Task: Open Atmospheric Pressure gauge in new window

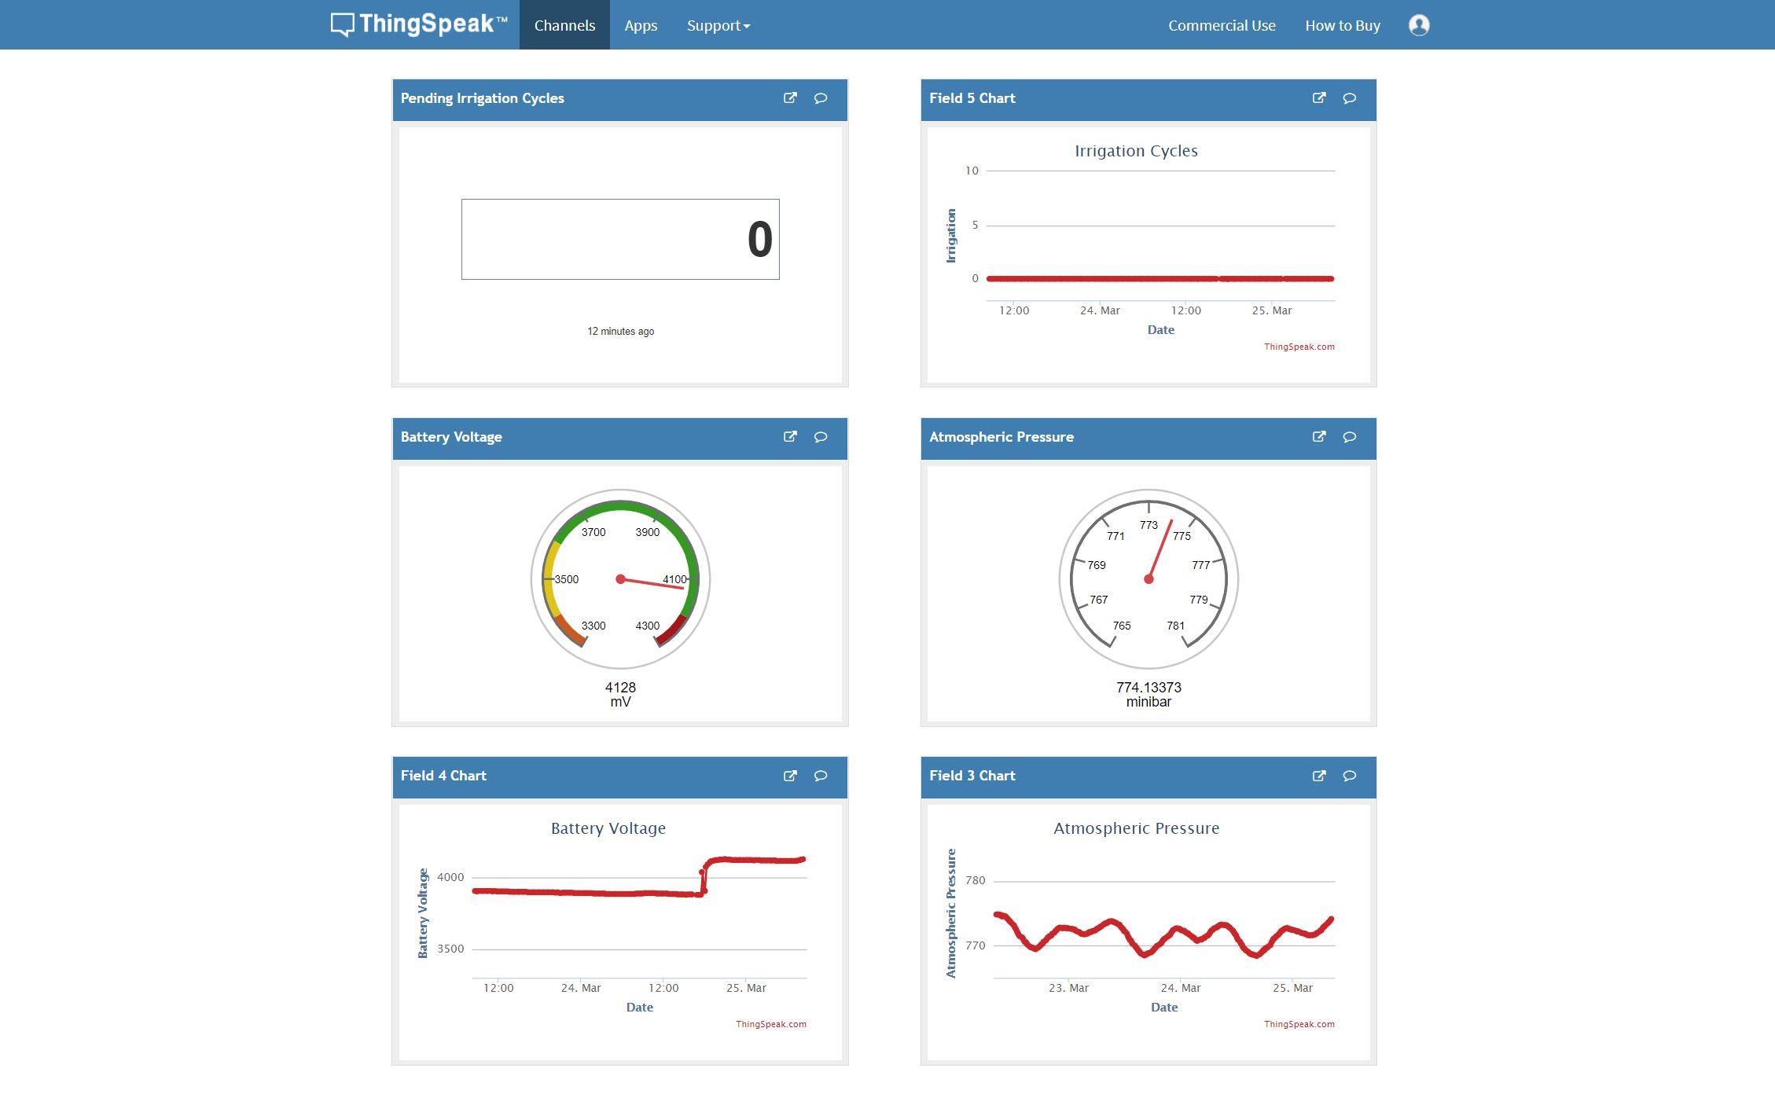Action: 1319,437
